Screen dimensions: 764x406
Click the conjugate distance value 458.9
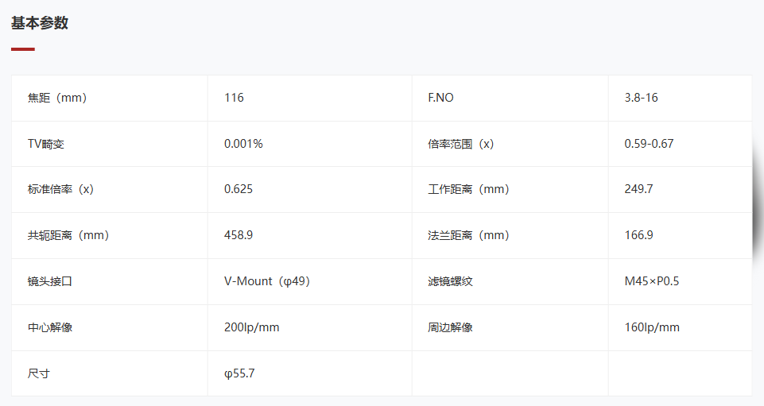239,235
